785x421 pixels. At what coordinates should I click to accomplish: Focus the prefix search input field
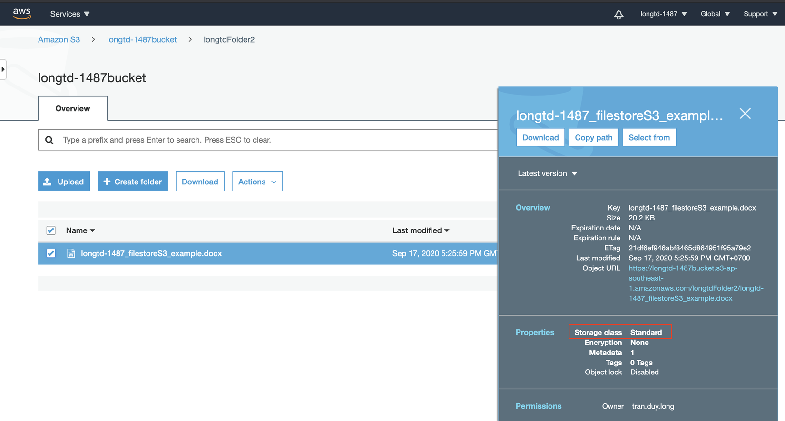coord(268,140)
